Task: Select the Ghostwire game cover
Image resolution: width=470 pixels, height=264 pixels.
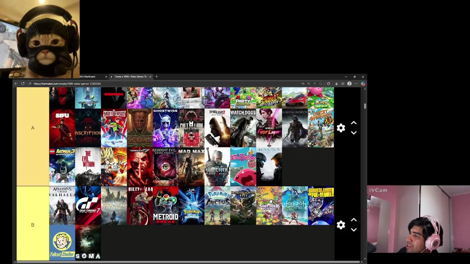Action: coord(166,128)
